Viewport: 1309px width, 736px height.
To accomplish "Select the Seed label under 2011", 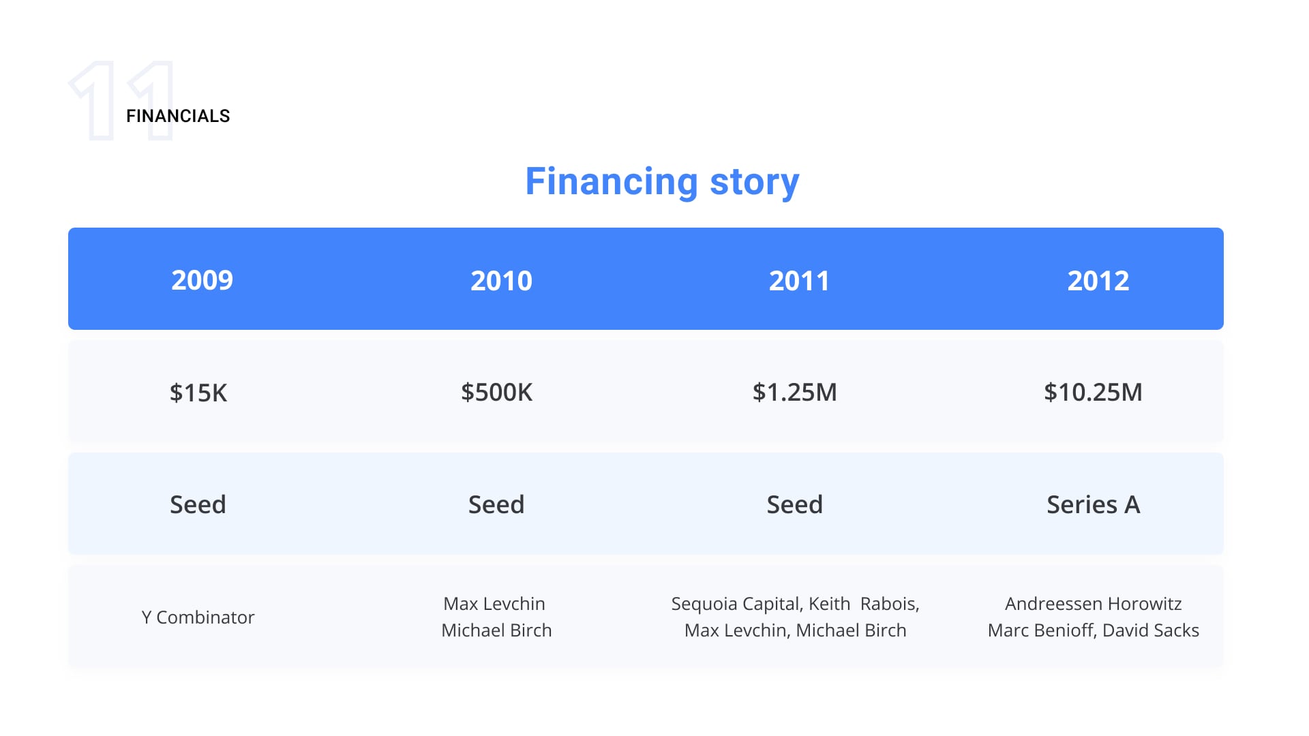I will [x=794, y=504].
